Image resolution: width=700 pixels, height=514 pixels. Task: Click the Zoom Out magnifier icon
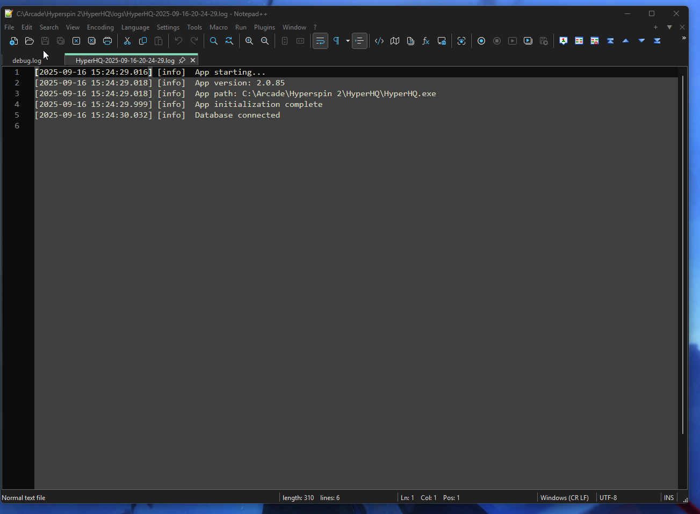click(x=265, y=41)
